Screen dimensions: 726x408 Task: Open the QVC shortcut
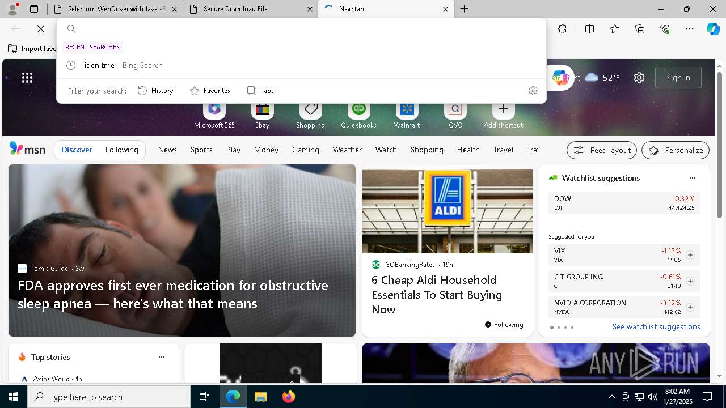click(455, 116)
